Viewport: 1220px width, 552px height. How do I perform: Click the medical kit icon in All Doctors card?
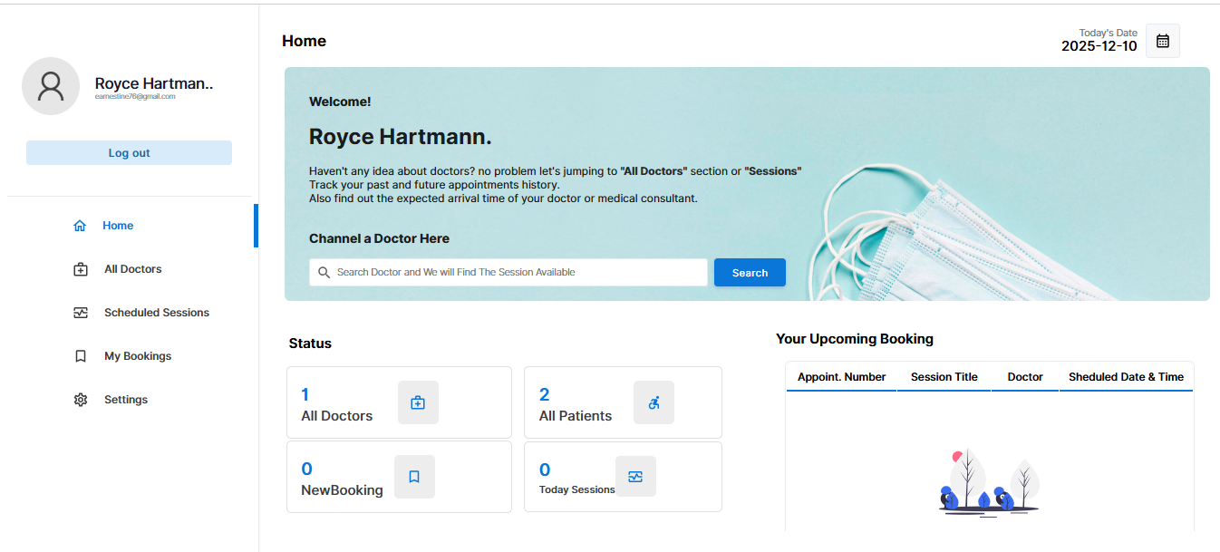(418, 402)
